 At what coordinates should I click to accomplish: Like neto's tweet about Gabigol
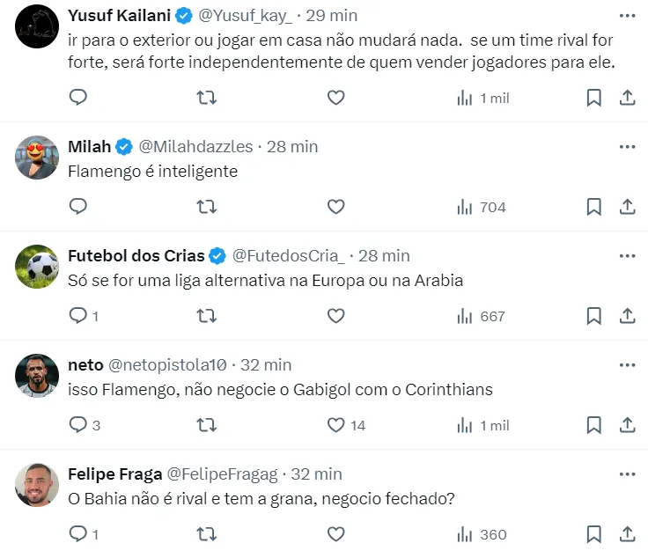coord(335,425)
